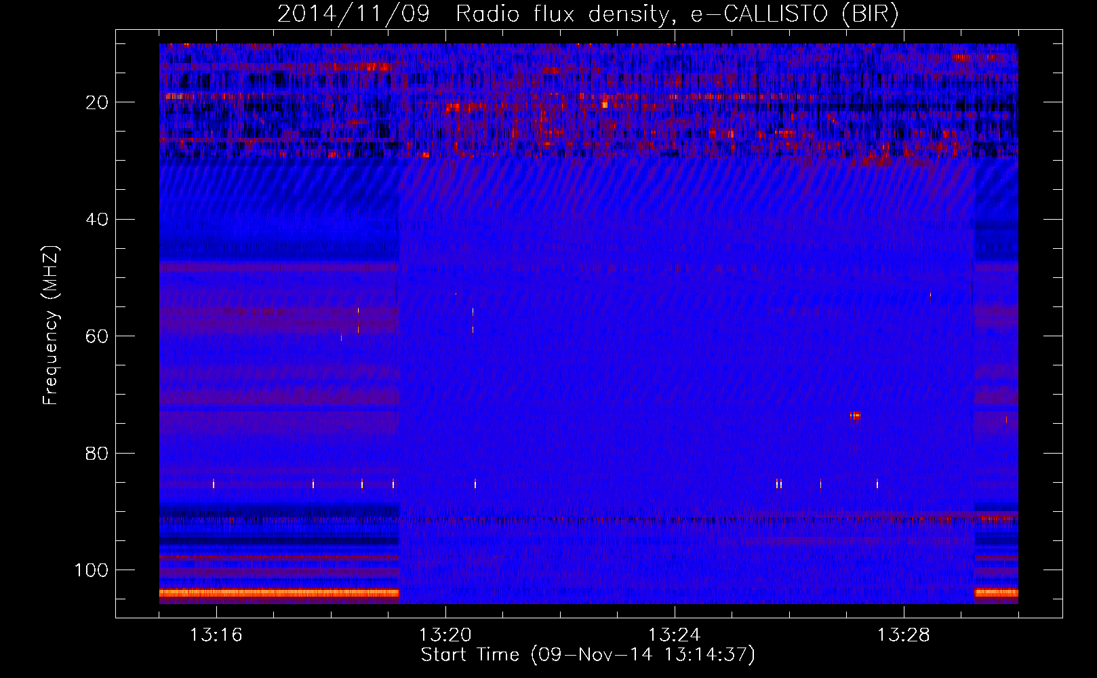Viewport: 1097px width, 678px height.
Task: Click the 13:24 time tick label
Action: coord(674,635)
